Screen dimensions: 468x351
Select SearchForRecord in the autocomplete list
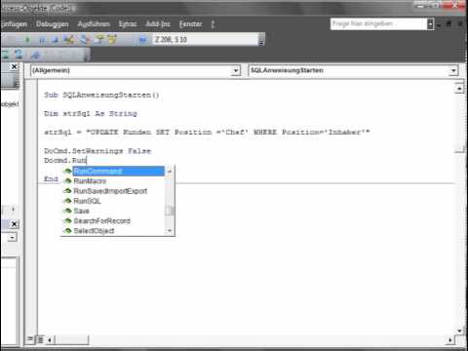(101, 221)
